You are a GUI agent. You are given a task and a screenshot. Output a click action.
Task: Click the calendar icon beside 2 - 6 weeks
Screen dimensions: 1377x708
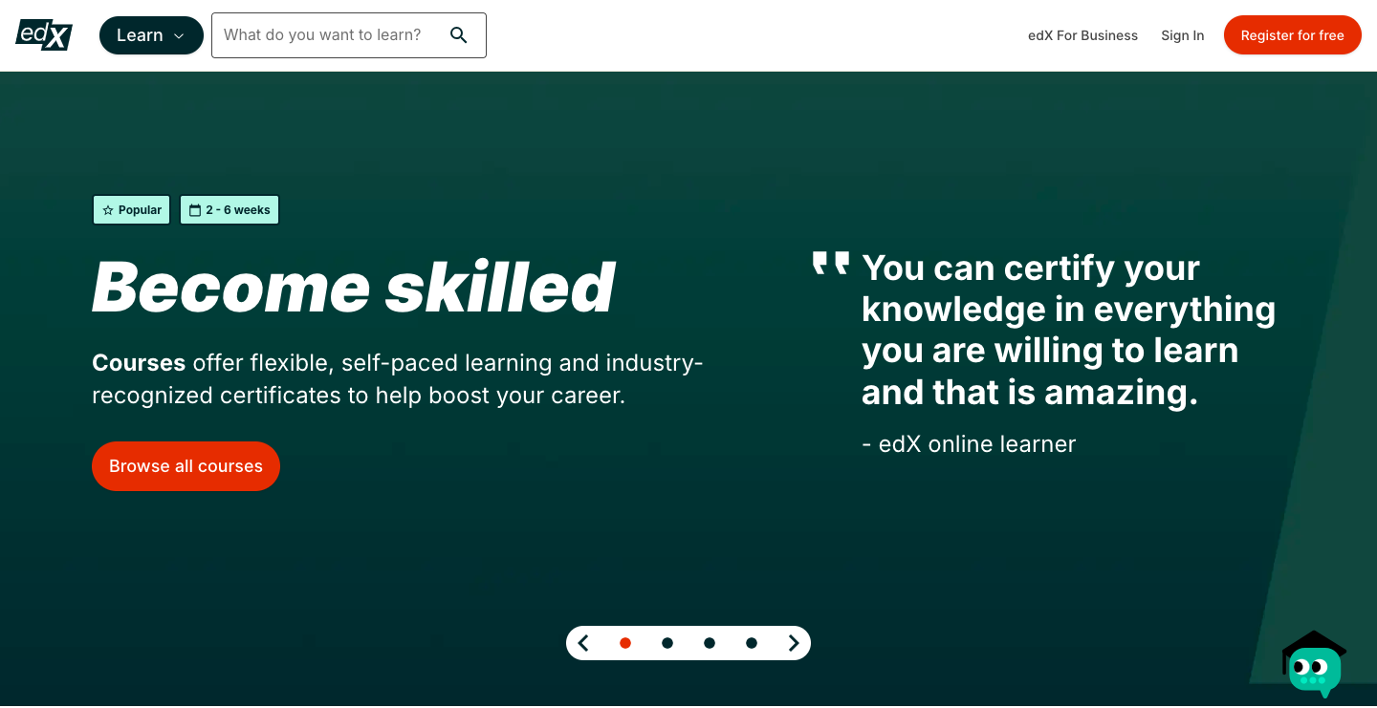[195, 209]
